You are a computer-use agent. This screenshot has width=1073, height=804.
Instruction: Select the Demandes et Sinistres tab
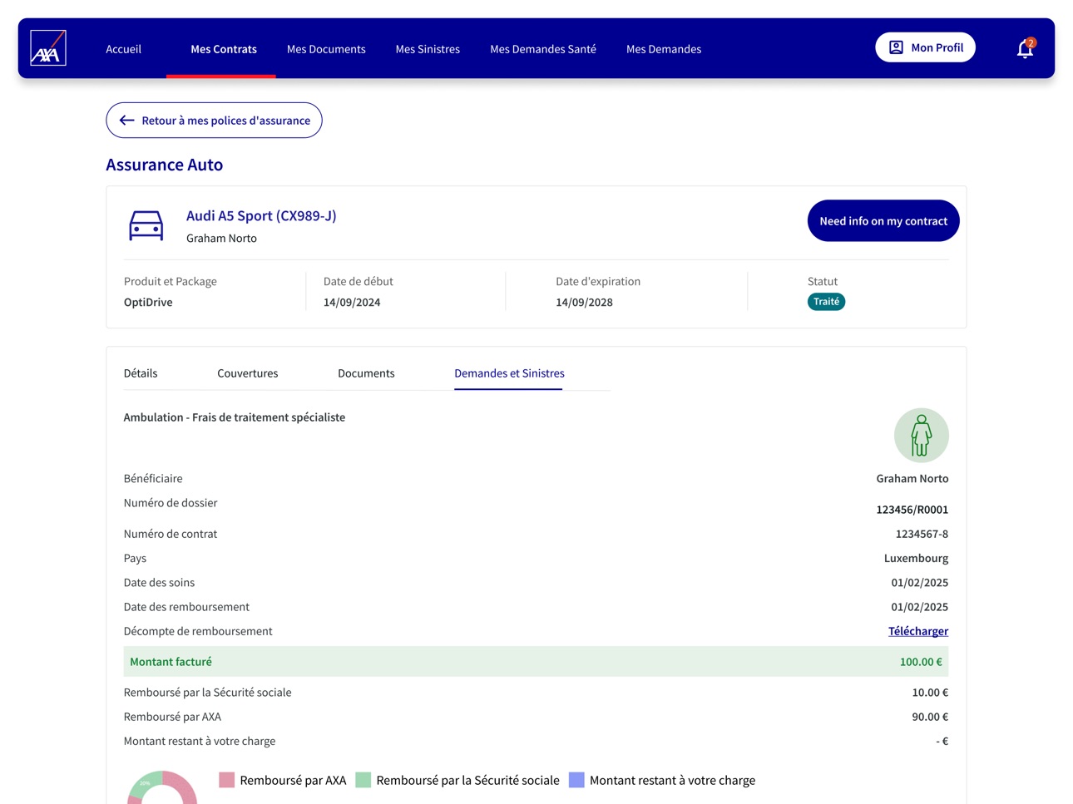(509, 373)
